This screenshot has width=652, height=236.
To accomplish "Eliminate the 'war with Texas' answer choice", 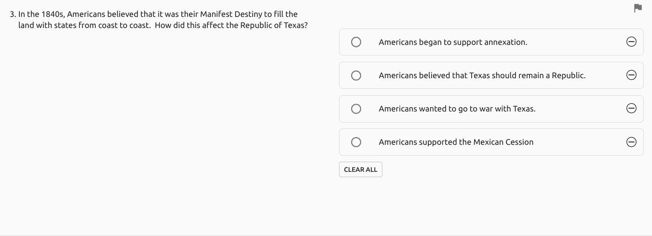I will point(631,109).
